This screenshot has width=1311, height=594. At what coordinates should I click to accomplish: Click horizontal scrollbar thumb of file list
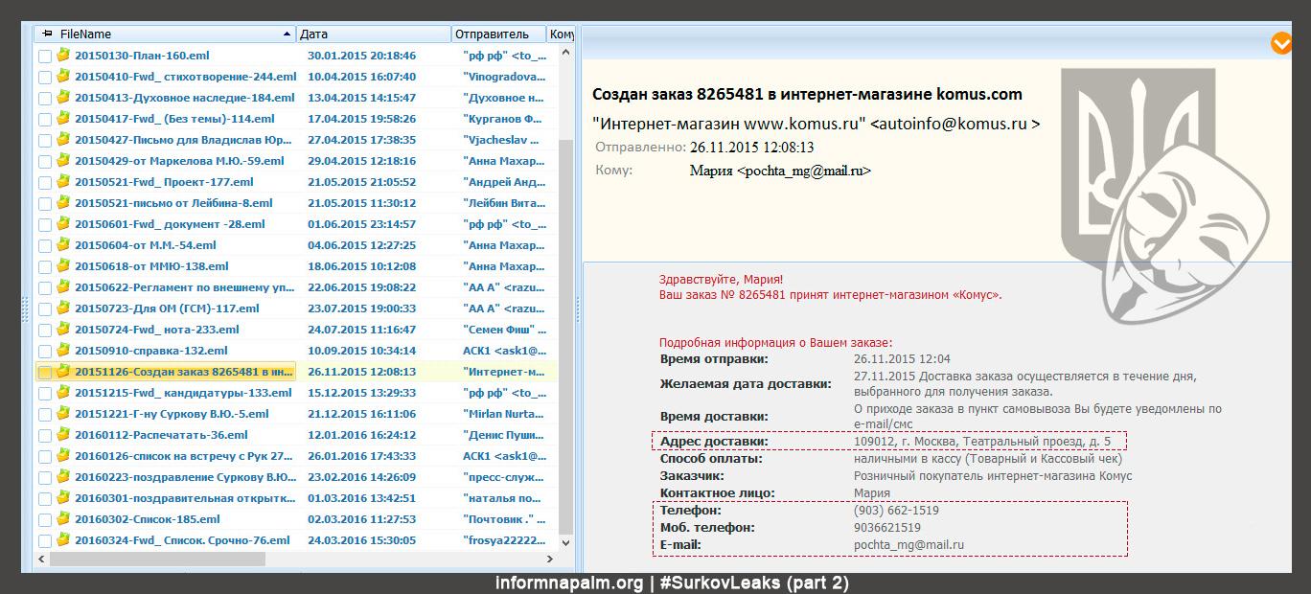156,559
